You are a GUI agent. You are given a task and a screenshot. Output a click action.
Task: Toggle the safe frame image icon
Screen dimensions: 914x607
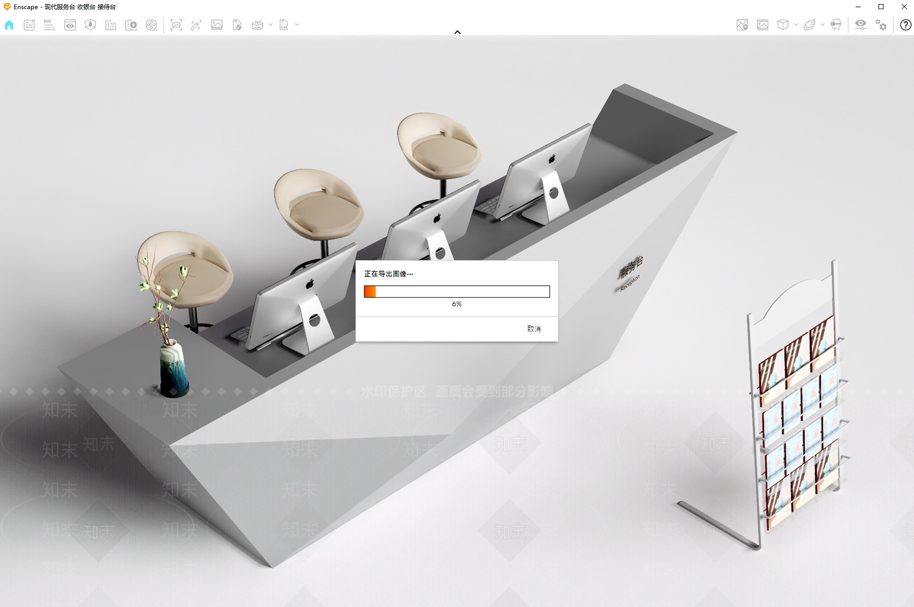[763, 25]
